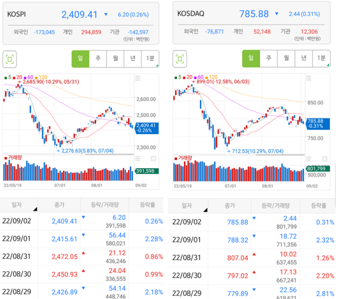Image resolution: width=338 pixels, height=299 pixels.
Task: Click the KOSDAQ 등락/거래량 column header
Action: click(276, 206)
